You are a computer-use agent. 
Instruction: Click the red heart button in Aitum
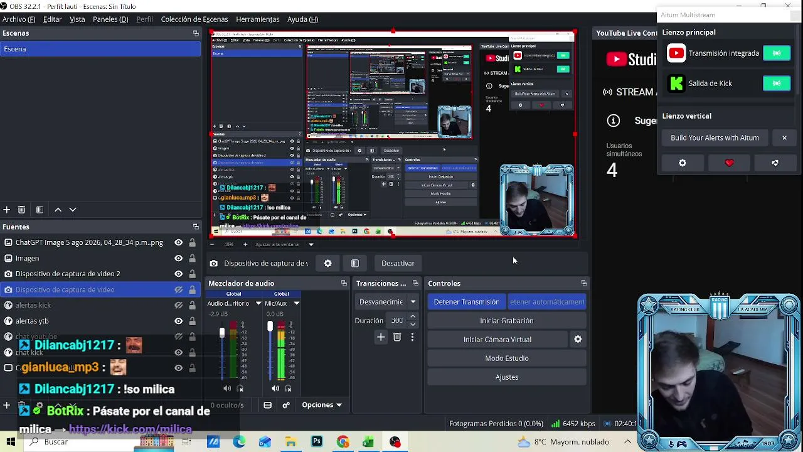tap(729, 163)
